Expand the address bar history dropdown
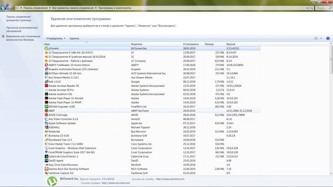This screenshot has height=187, width=333. coord(307,8)
